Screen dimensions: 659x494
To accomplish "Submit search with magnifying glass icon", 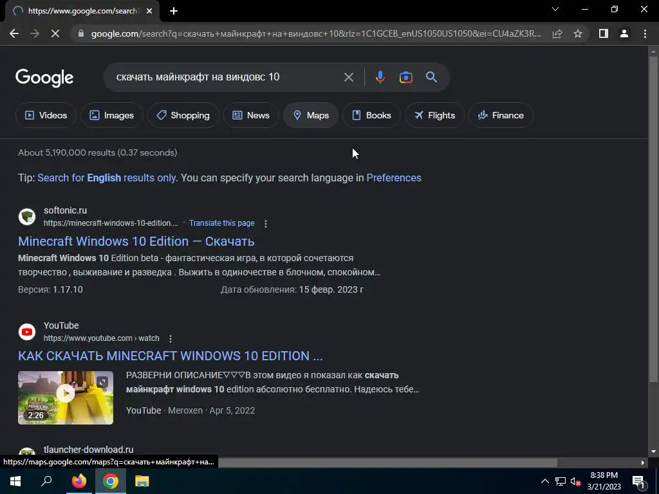I will click(x=431, y=77).
